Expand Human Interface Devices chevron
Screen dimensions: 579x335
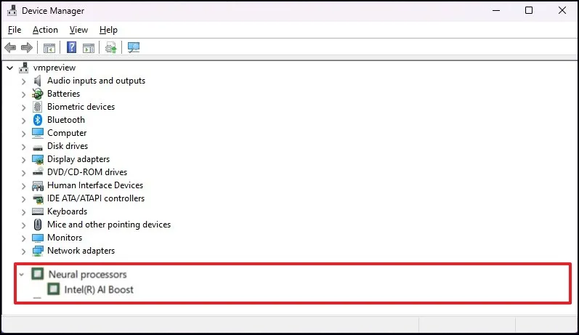click(x=24, y=186)
